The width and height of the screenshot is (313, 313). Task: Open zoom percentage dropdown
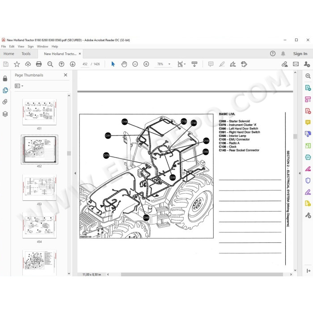[x=169, y=64]
